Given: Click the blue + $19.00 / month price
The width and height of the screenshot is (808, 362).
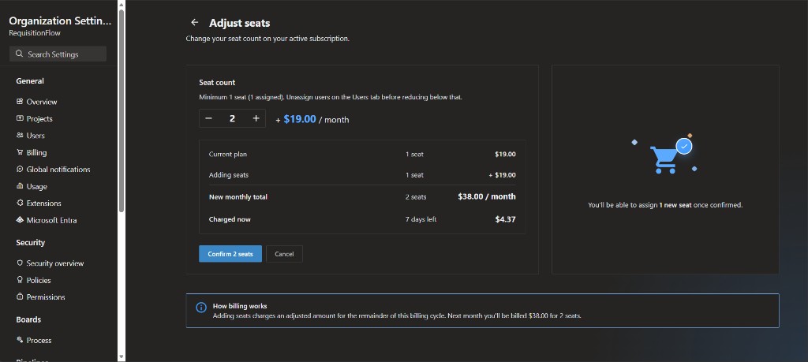Looking at the screenshot, I should click(312, 119).
